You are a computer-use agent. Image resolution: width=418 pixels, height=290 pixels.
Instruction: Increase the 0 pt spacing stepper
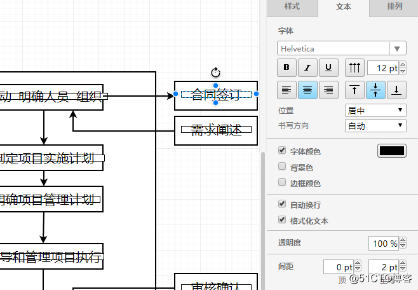tap(358, 263)
